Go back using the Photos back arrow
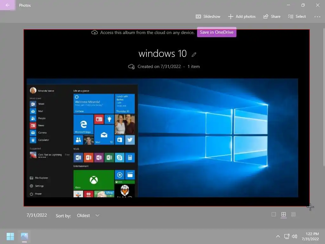The image size is (325, 244). (x=8, y=5)
